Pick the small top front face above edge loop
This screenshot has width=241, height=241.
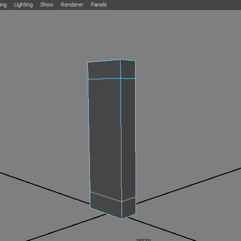[104, 70]
